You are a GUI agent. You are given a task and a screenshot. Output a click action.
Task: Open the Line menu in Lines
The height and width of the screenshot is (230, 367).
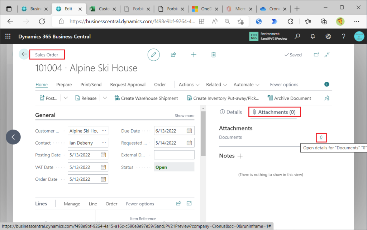(x=93, y=204)
